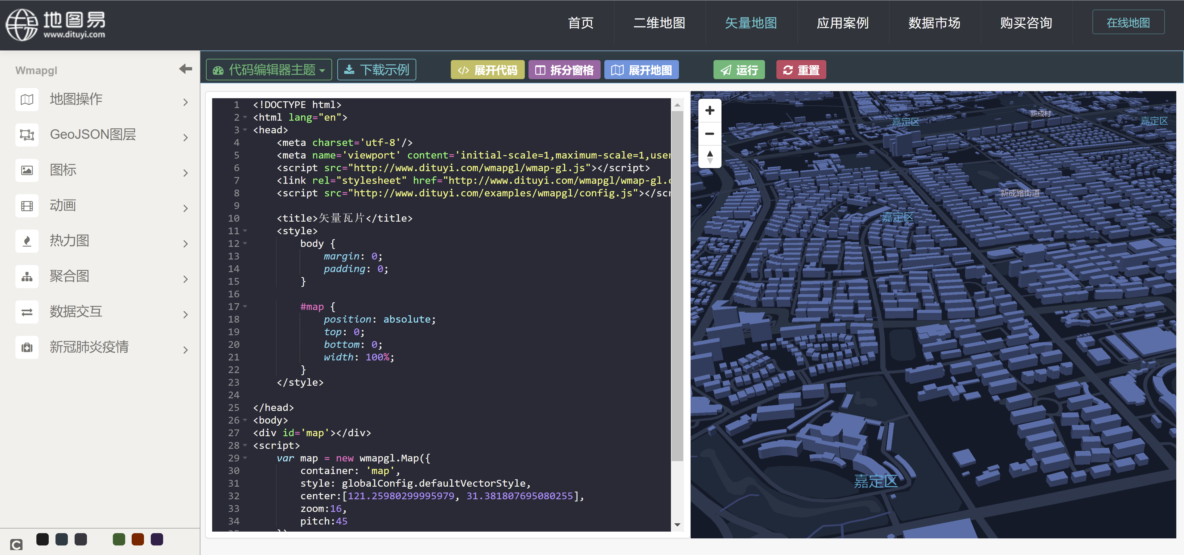This screenshot has width=1184, height=555.
Task: Click the 数据交互 exchange arrows icon
Action: point(27,312)
